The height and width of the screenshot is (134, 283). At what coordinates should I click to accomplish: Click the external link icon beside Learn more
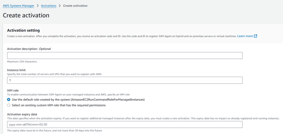255,36
